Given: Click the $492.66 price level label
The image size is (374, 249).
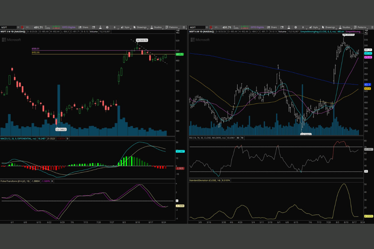Looking at the screenshot, I should [36, 53].
